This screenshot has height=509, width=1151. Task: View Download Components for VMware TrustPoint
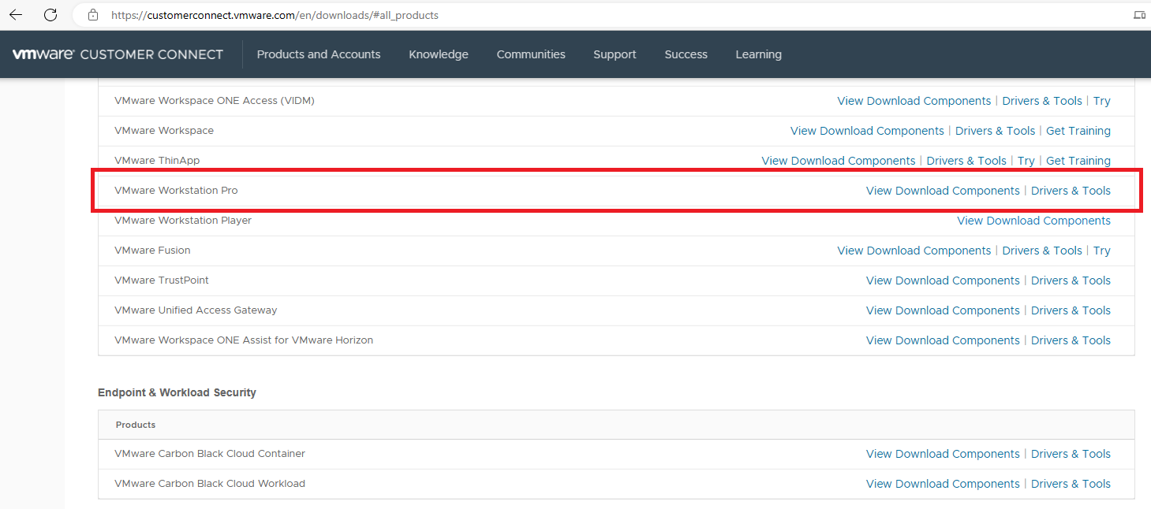[x=943, y=281]
